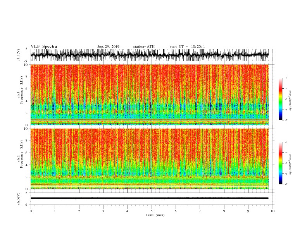Click the "Time (min)" axis label
Image resolution: width=307 pixels, height=237 pixels.
tap(155, 215)
